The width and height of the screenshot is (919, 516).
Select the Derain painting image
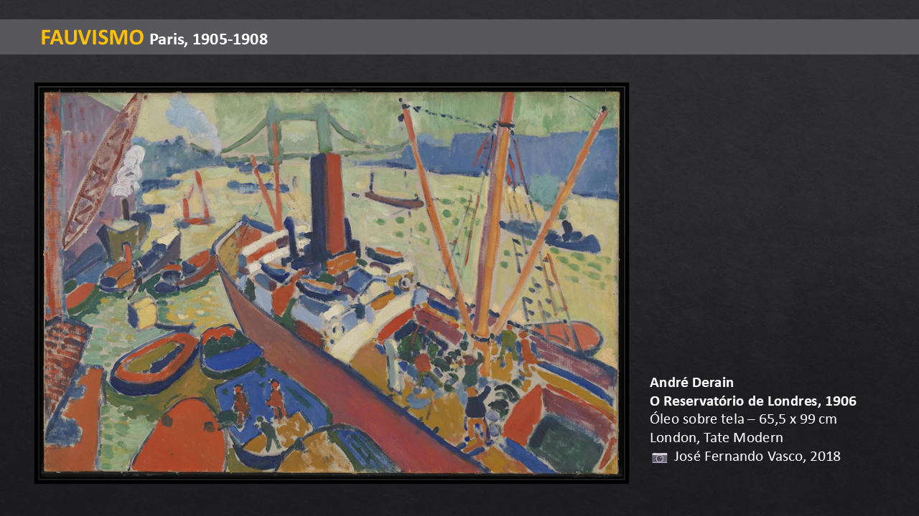click(x=331, y=282)
